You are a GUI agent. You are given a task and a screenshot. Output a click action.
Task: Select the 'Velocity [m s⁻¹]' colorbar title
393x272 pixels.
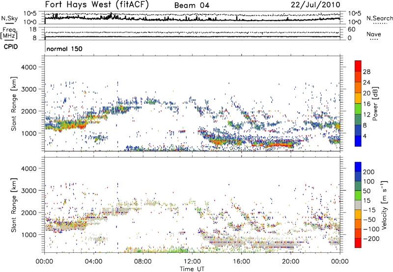(385, 205)
